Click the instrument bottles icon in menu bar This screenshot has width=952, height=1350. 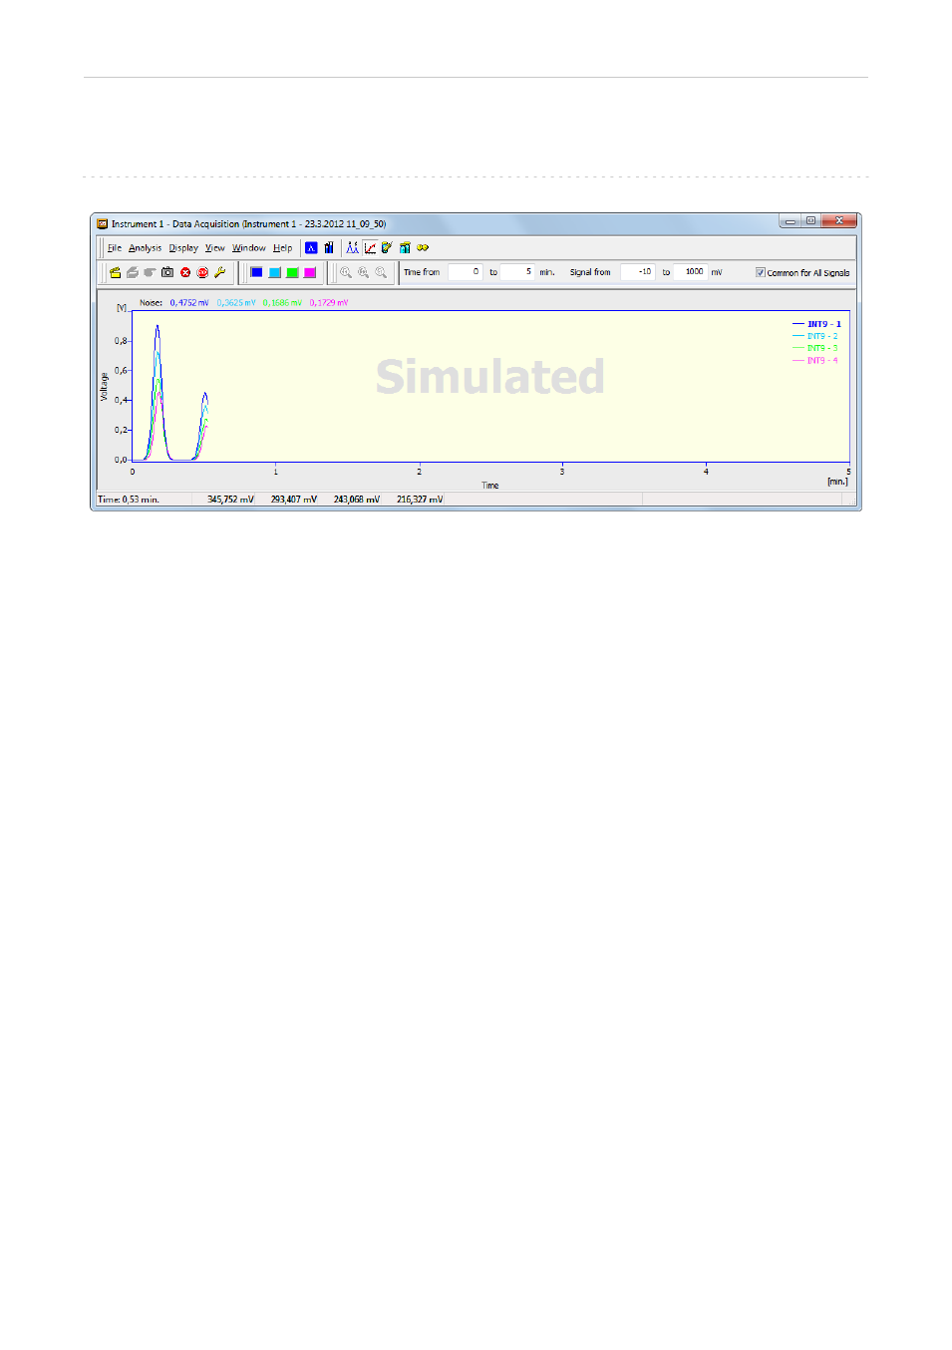pos(329,248)
